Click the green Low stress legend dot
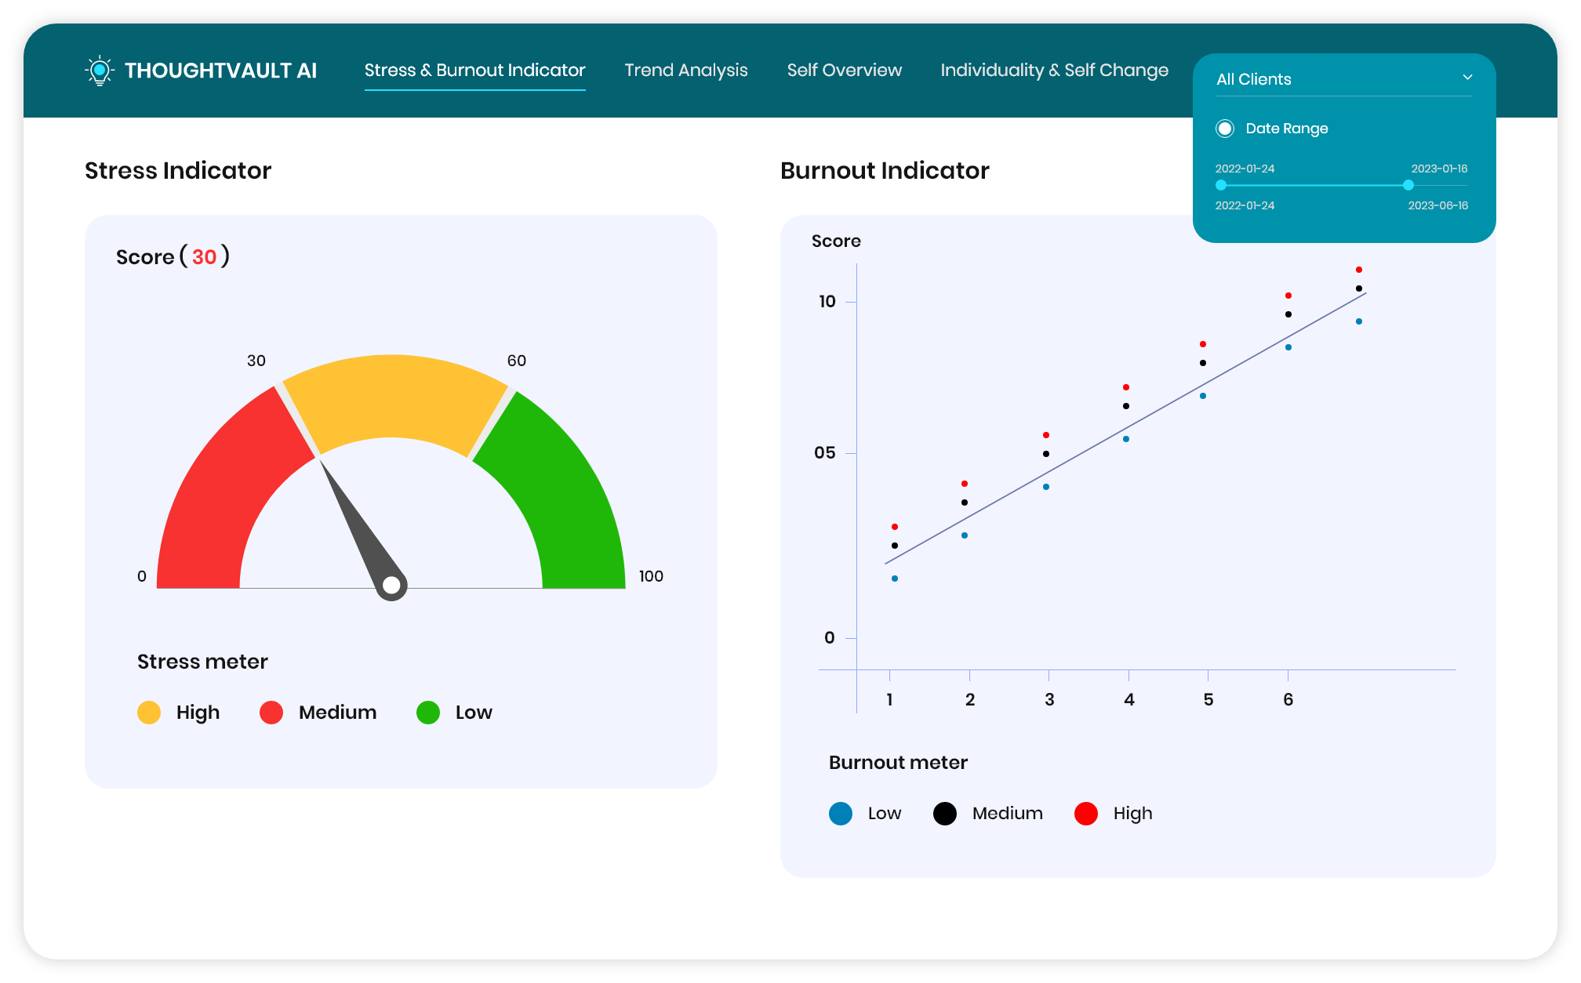 tap(428, 713)
